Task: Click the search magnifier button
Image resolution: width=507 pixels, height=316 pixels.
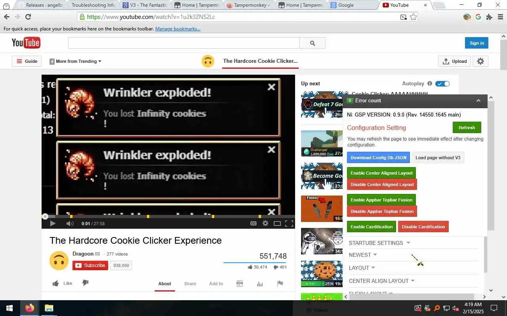Action: click(313, 43)
